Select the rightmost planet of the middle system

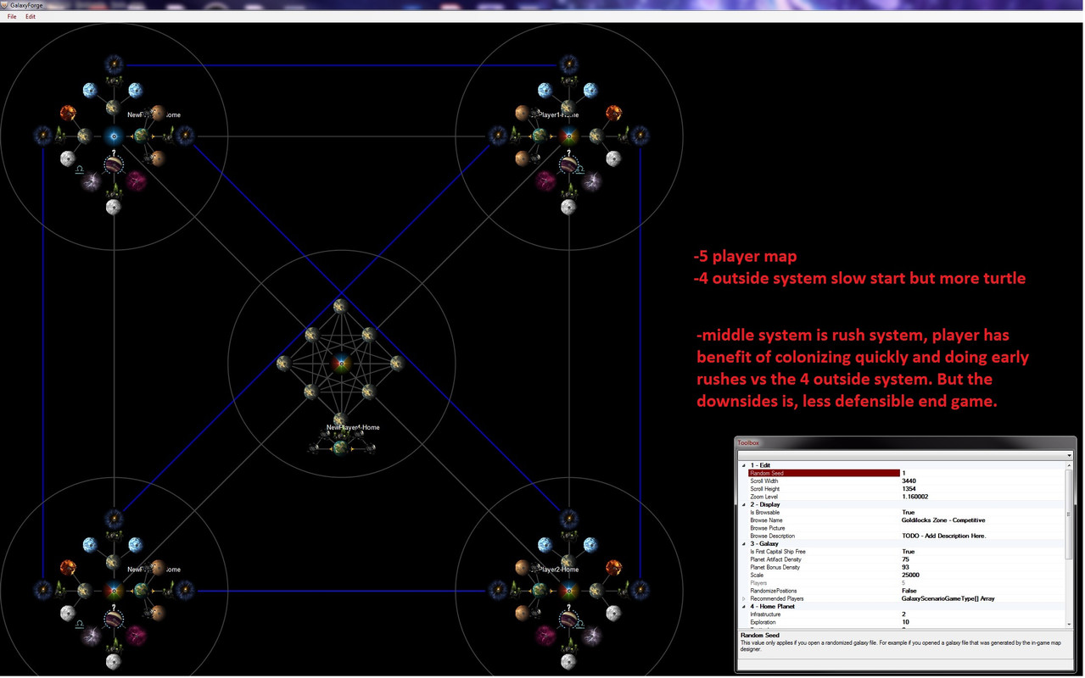(397, 363)
